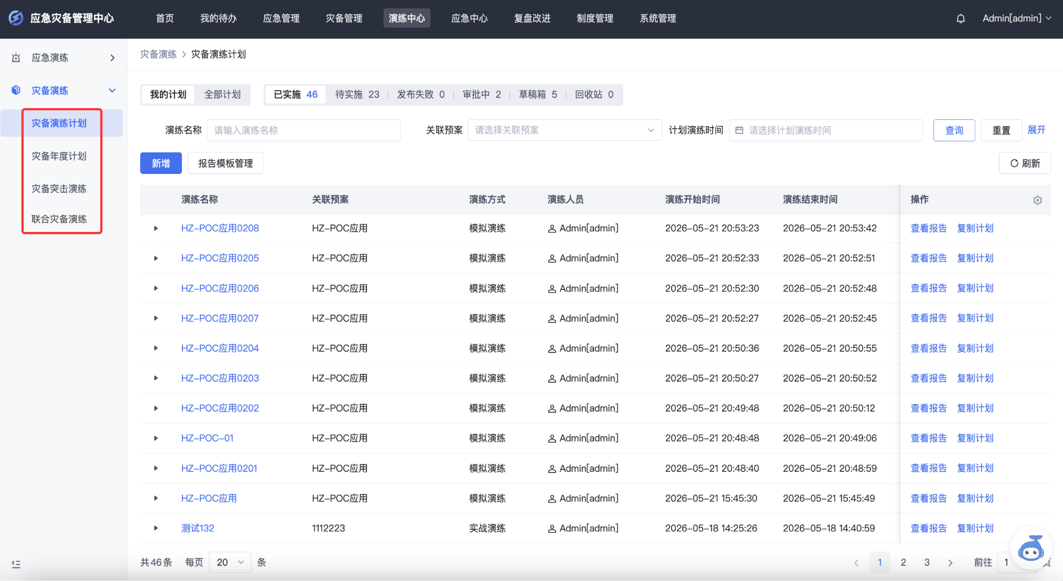Click the 应急演练 siren icon
The width and height of the screenshot is (1063, 581).
pyautogui.click(x=16, y=58)
